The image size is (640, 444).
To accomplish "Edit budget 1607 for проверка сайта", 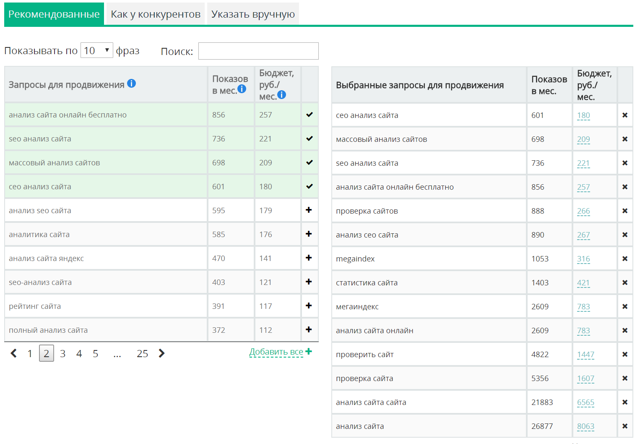I will click(585, 379).
